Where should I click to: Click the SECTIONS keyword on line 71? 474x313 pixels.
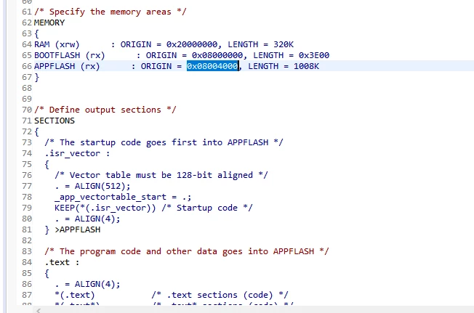(x=55, y=121)
